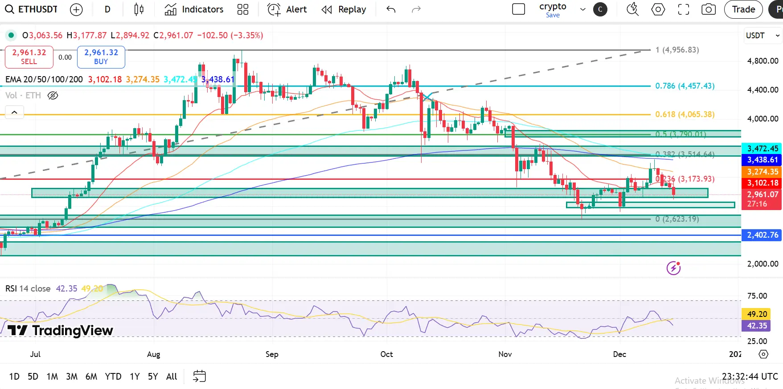Viewport: 783px width, 389px height.
Task: Open USDT currency dropdown
Action: [763, 36]
